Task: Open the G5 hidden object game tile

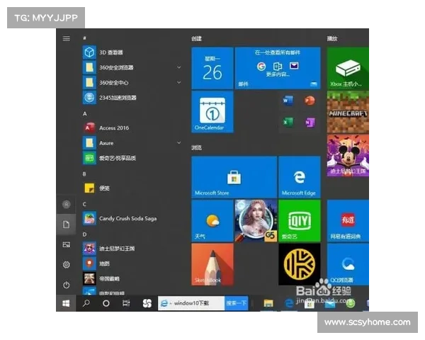Action: pyautogui.click(x=256, y=221)
